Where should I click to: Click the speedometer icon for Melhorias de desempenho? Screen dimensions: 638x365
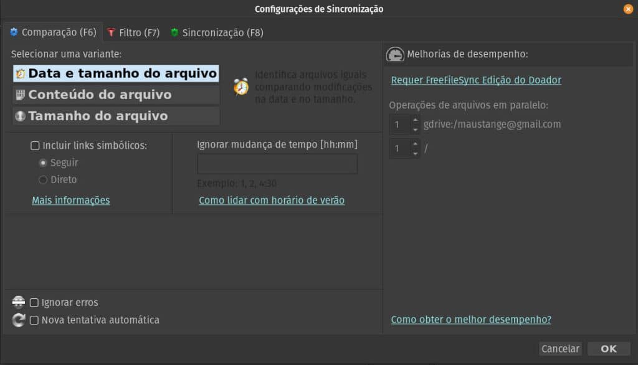[395, 54]
